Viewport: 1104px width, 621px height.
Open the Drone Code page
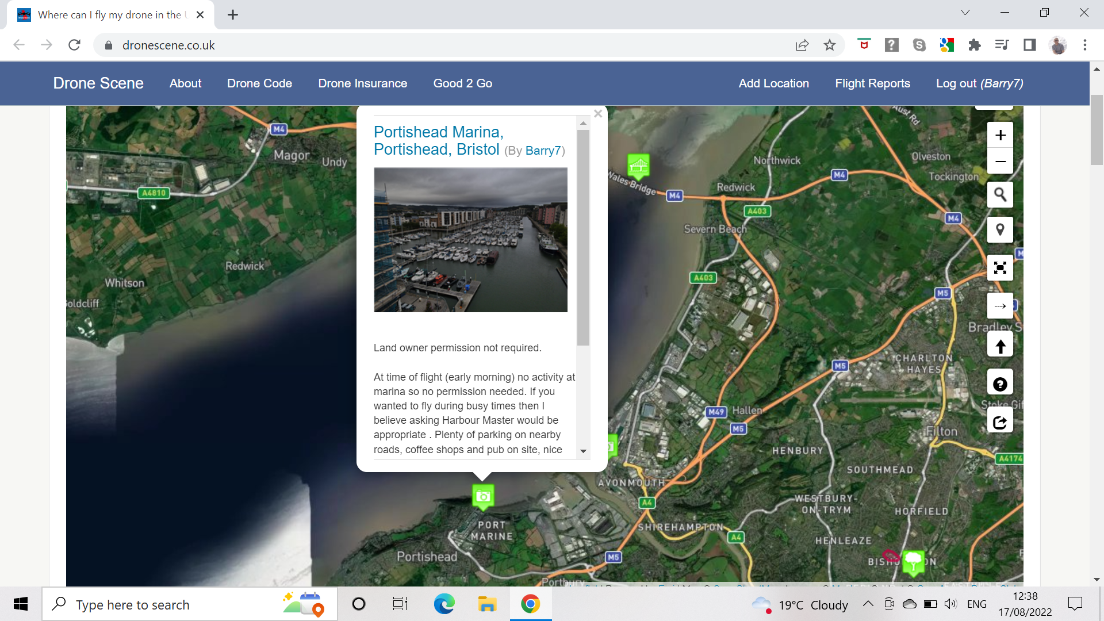click(259, 83)
